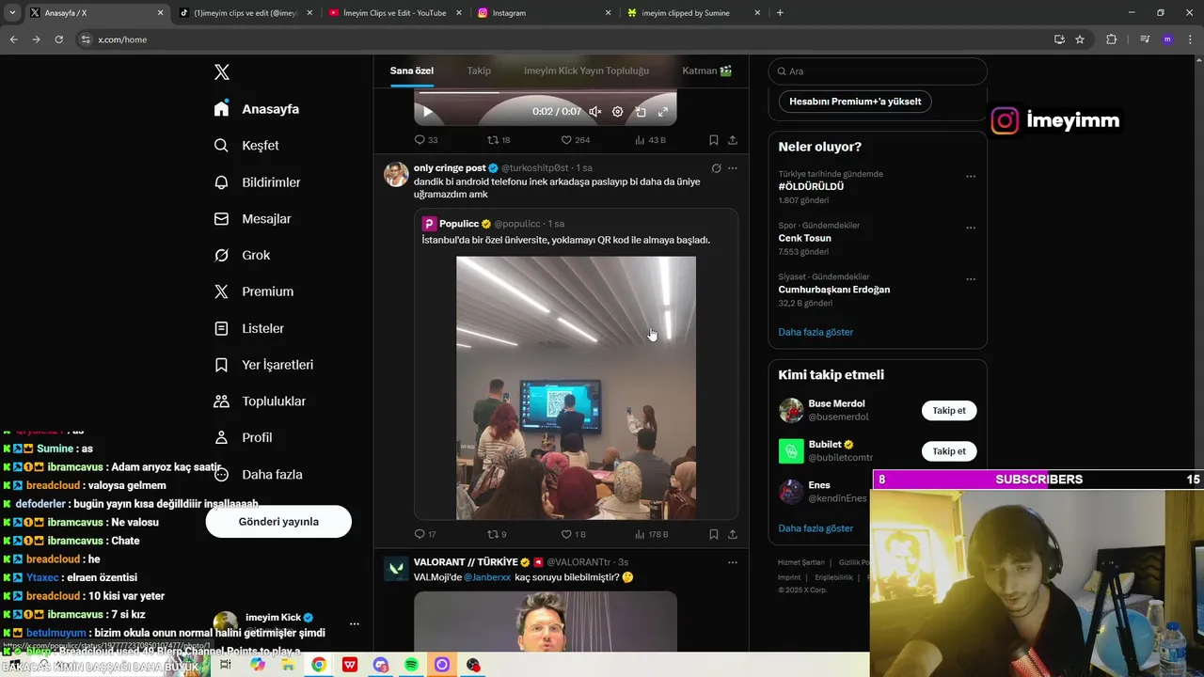This screenshot has height=677, width=1204.
Task: Repost the tweet with 9 reposts
Action: pyautogui.click(x=497, y=534)
